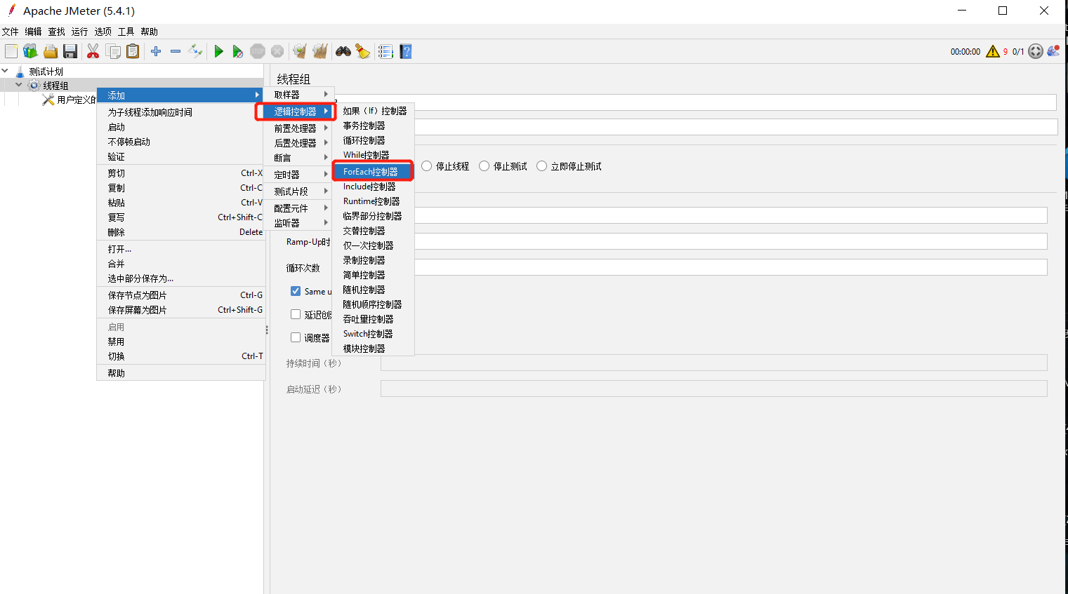Screen dimensions: 1068x594
Task: Open the 选项 menu
Action: [103, 32]
